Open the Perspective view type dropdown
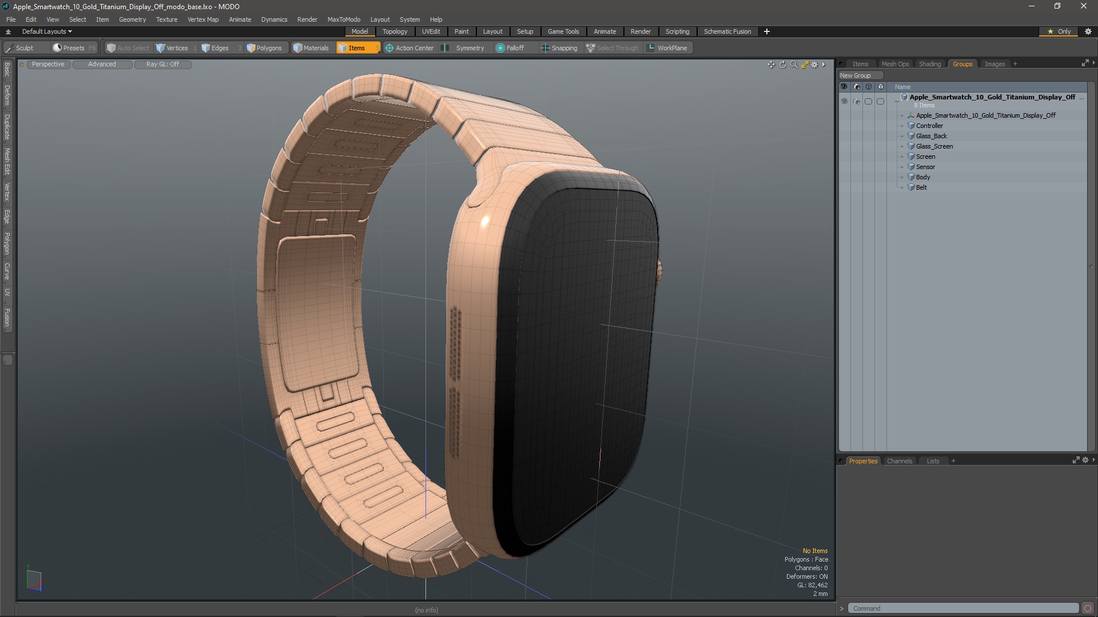1098x617 pixels. [x=48, y=65]
